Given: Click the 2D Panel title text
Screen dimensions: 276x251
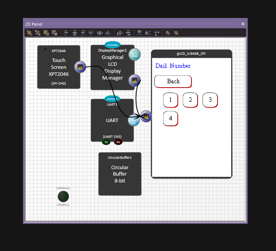Looking at the screenshot, I should pyautogui.click(x=34, y=24).
